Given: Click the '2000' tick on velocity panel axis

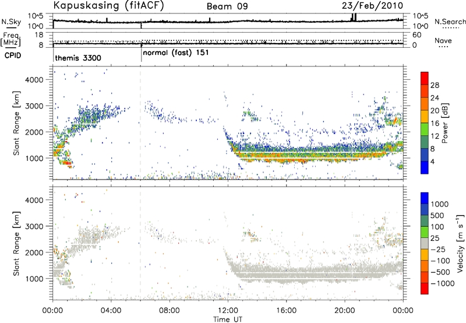Looking at the screenshot, I should (34, 252).
